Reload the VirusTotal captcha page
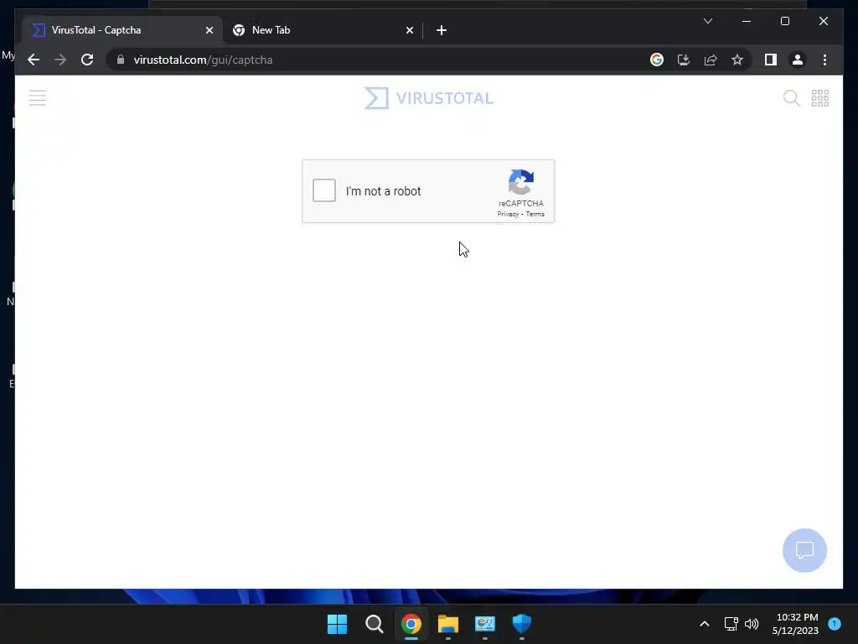Screen dimensions: 858x644 point(87,60)
